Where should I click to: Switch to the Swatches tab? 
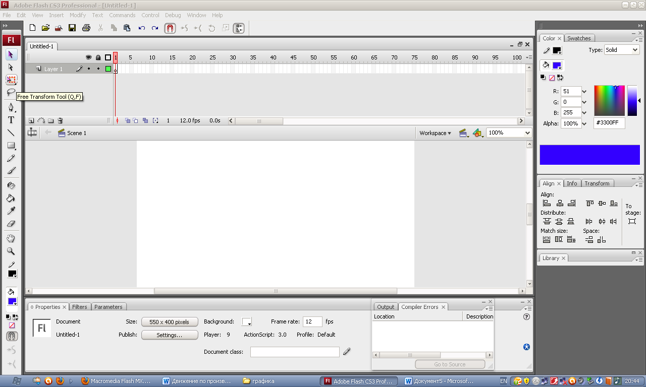[579, 38]
